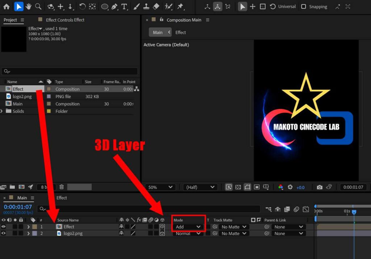The height and width of the screenshot is (259, 371).
Task: Toggle transparency grid in viewer
Action: point(238,187)
